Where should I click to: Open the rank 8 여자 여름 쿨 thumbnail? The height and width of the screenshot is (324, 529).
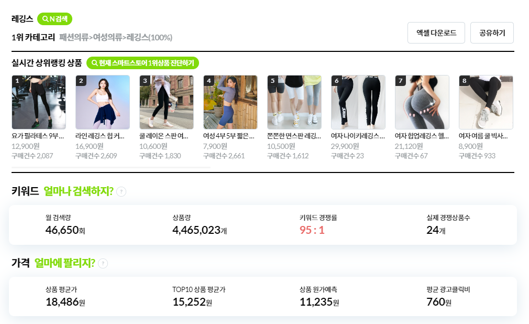point(486,102)
